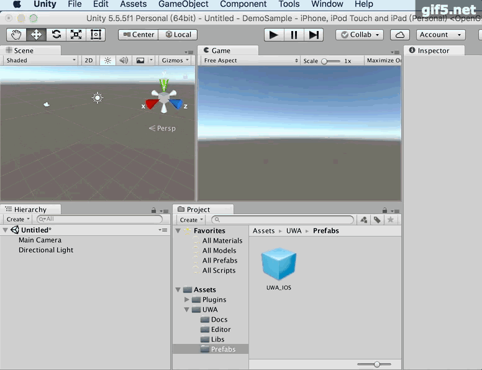Expand the Plugins folder
482x370 pixels.
click(x=187, y=300)
